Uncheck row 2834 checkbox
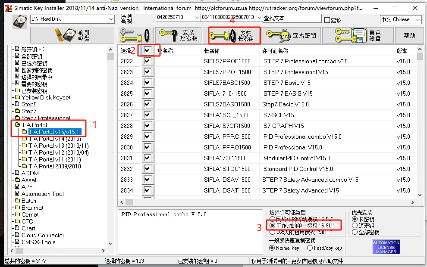427x267 pixels. point(148,190)
